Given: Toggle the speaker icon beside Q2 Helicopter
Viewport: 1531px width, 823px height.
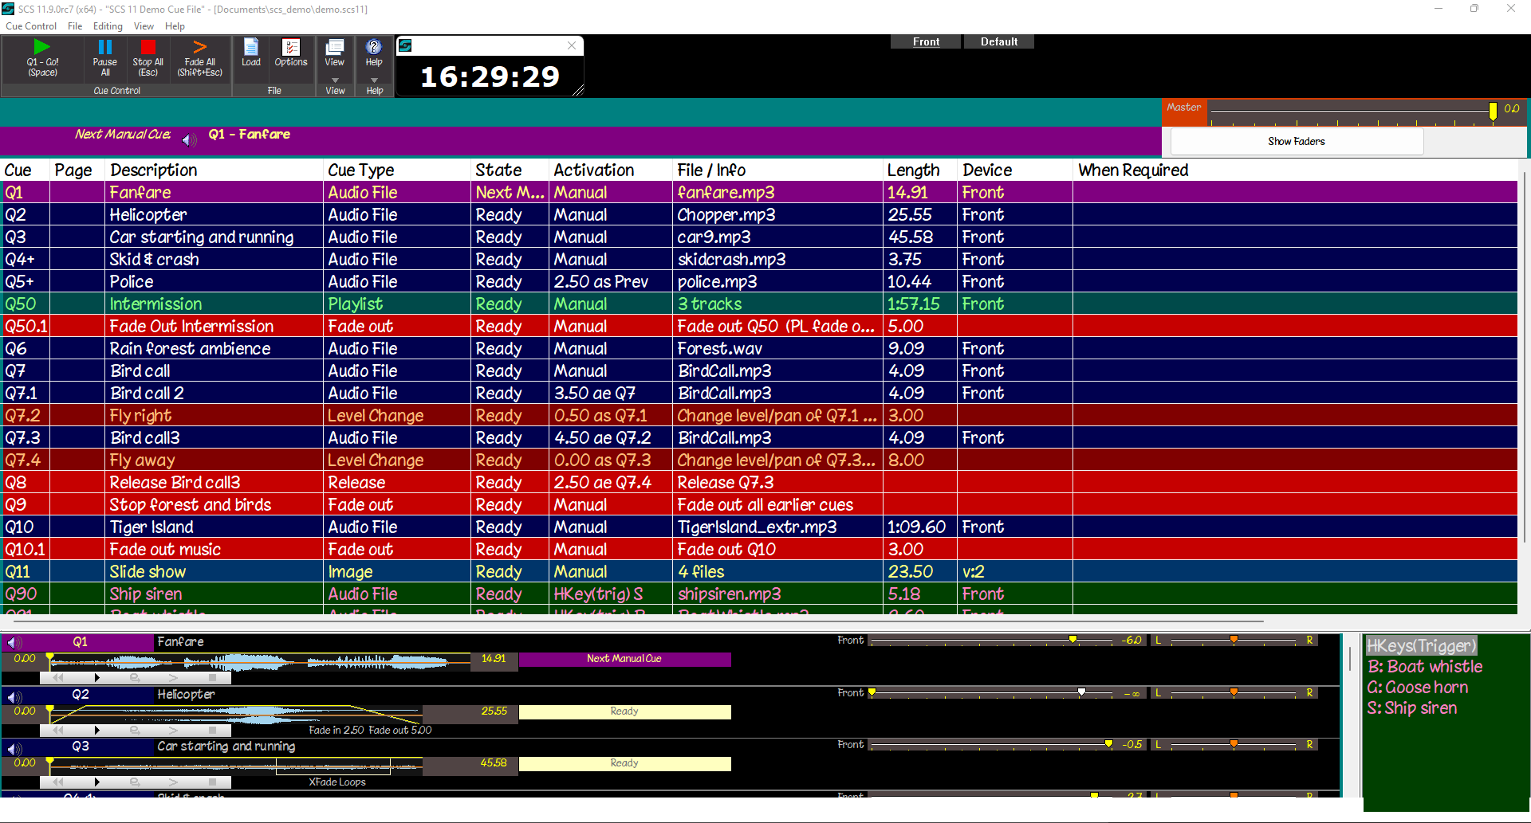Looking at the screenshot, I should click(x=15, y=696).
